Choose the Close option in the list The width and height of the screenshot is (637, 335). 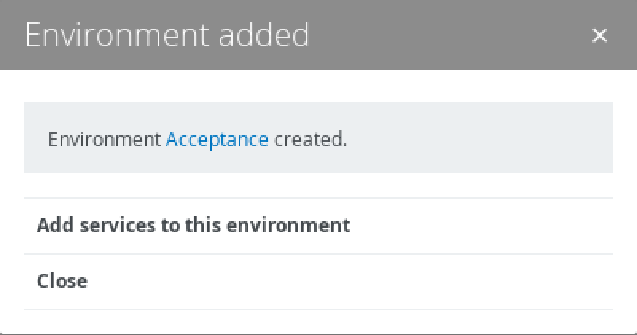point(62,281)
